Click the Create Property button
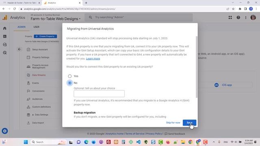 (x=45, y=36)
